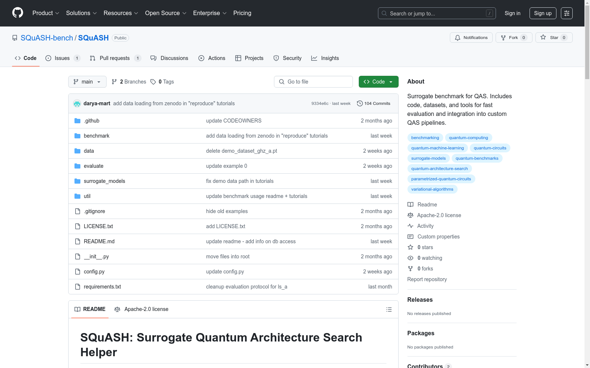Open the green Code dropdown

(x=378, y=82)
